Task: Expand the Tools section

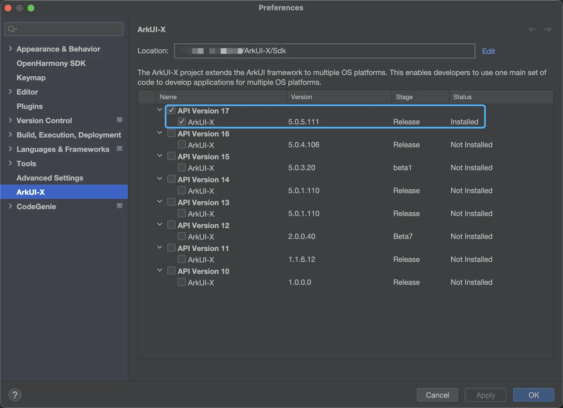Action: click(x=10, y=163)
